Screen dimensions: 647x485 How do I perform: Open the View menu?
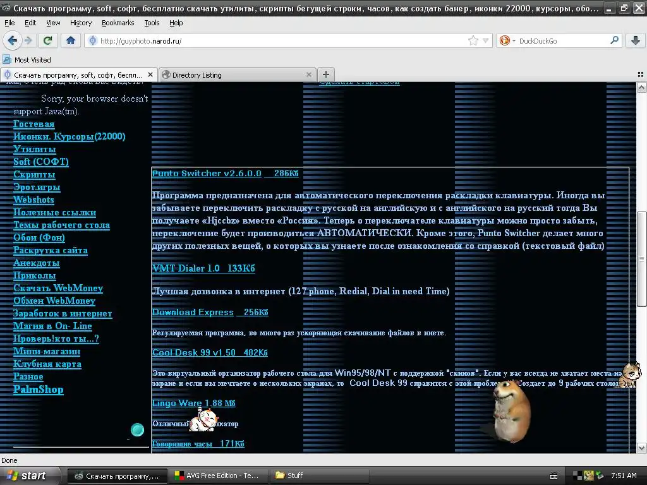53,23
